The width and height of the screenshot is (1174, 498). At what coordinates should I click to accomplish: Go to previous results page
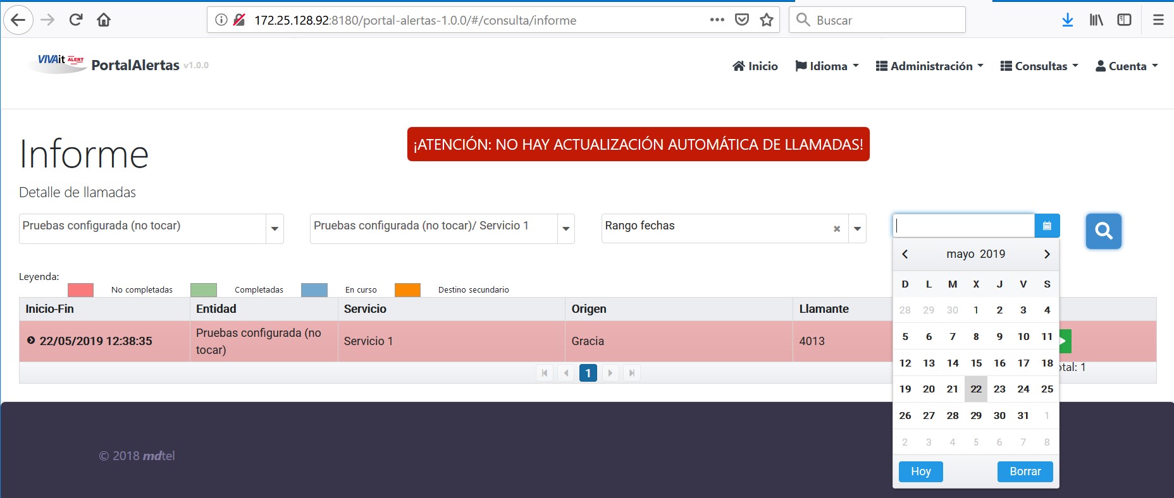pyautogui.click(x=566, y=373)
